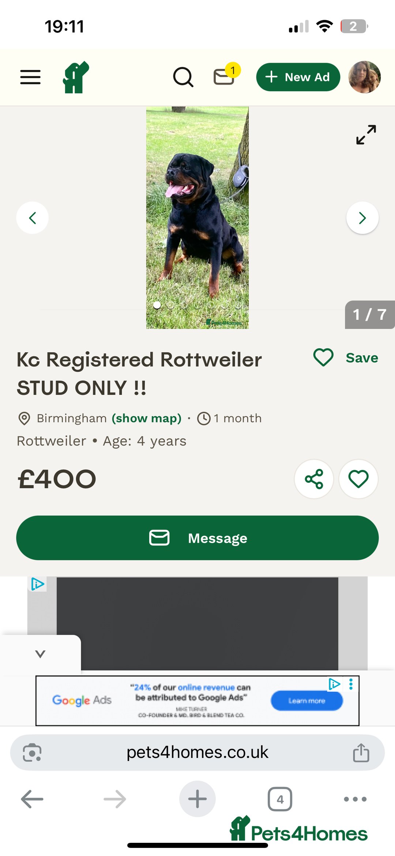The height and width of the screenshot is (856, 395).
Task: Tap the Pets4Homes logo in header
Action: point(76,77)
